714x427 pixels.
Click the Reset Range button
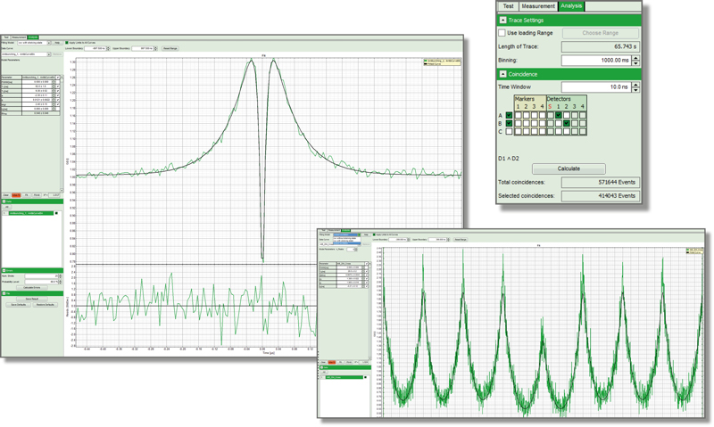(x=170, y=48)
